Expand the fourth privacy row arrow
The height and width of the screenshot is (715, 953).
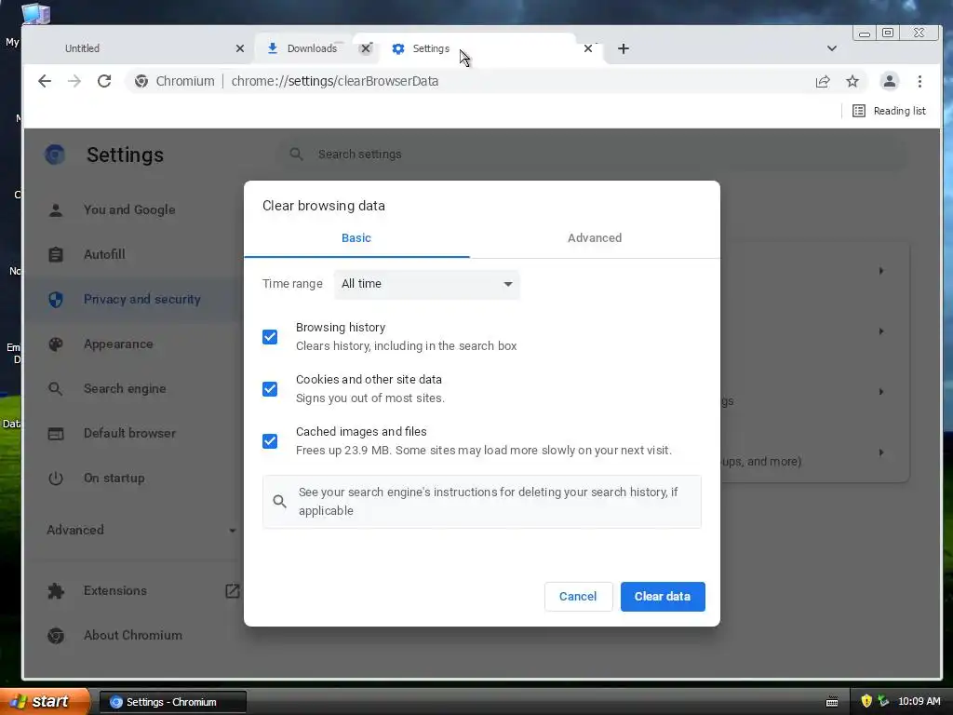[880, 452]
